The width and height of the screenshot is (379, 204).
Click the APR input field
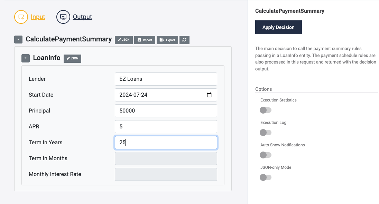[x=166, y=127]
